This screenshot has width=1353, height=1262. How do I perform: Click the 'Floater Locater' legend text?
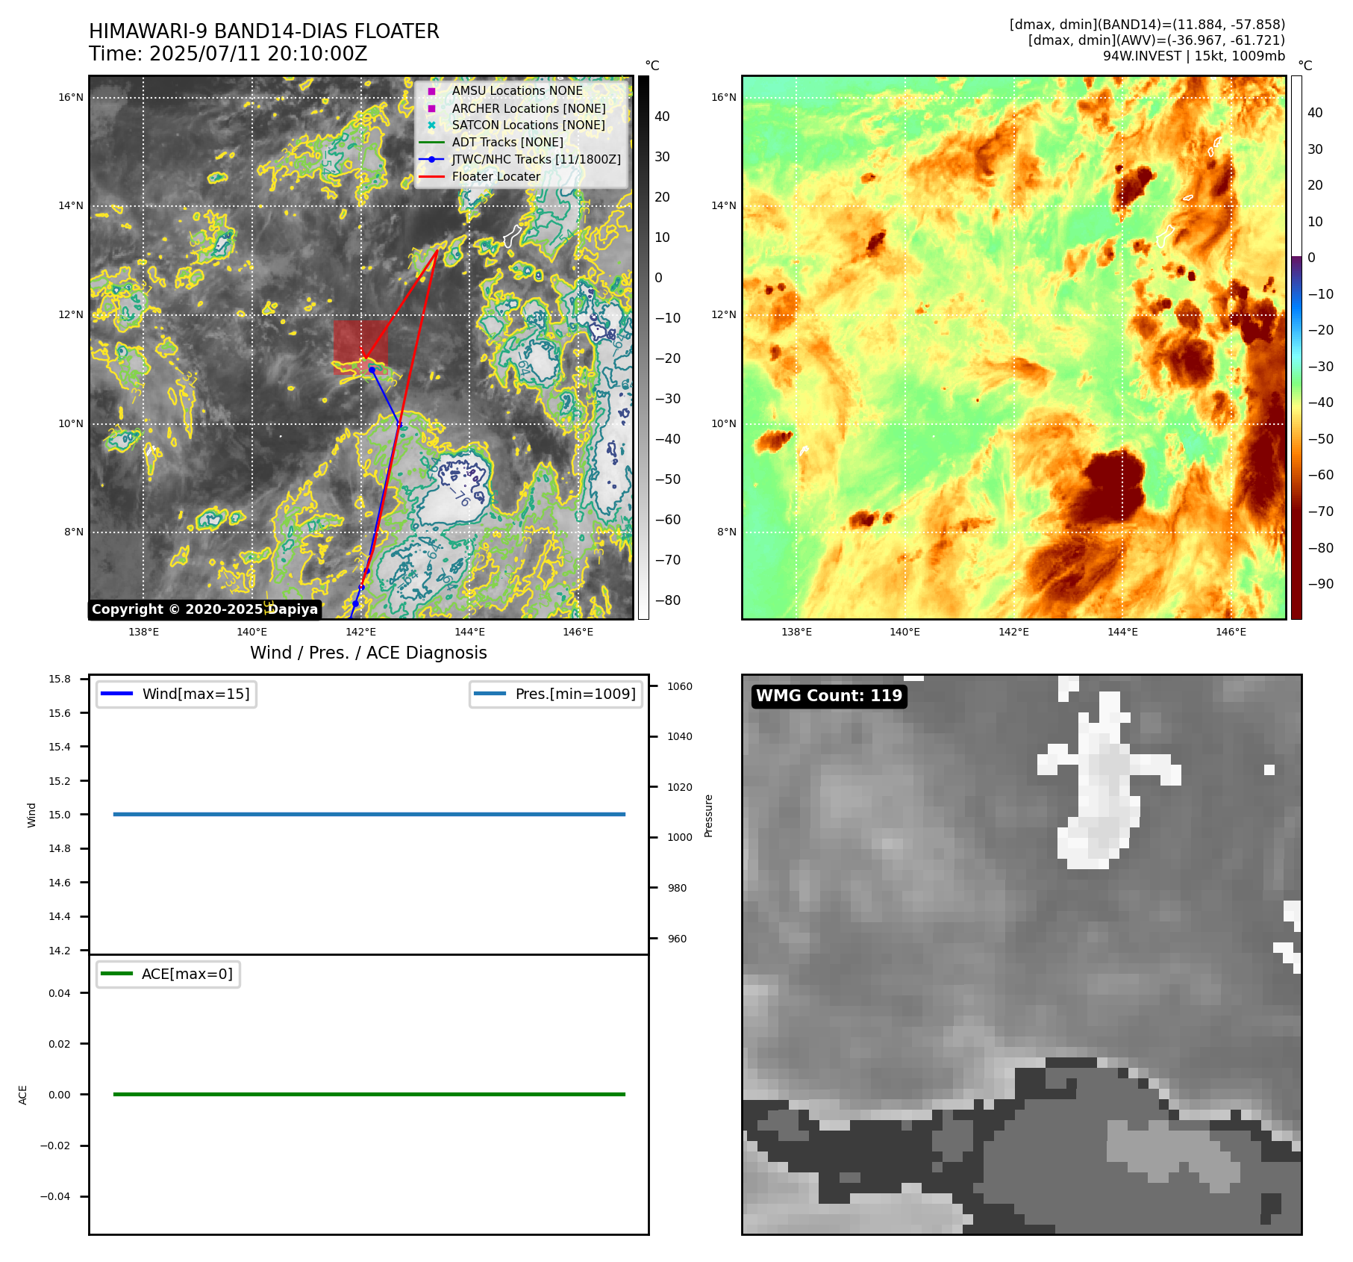496,177
